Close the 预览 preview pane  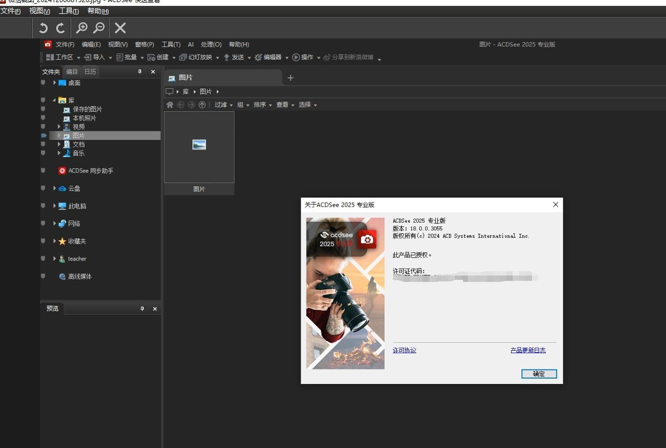coord(155,309)
